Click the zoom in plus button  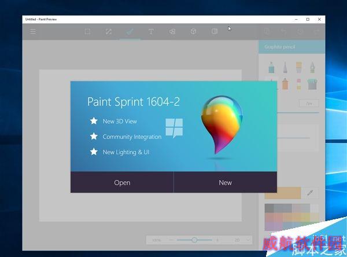(x=217, y=240)
